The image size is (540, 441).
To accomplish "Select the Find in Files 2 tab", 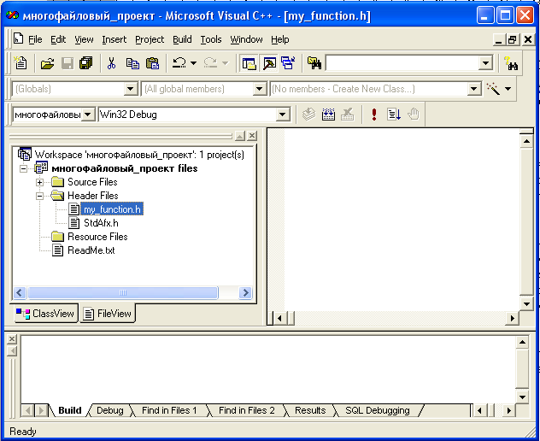I will coord(247,410).
